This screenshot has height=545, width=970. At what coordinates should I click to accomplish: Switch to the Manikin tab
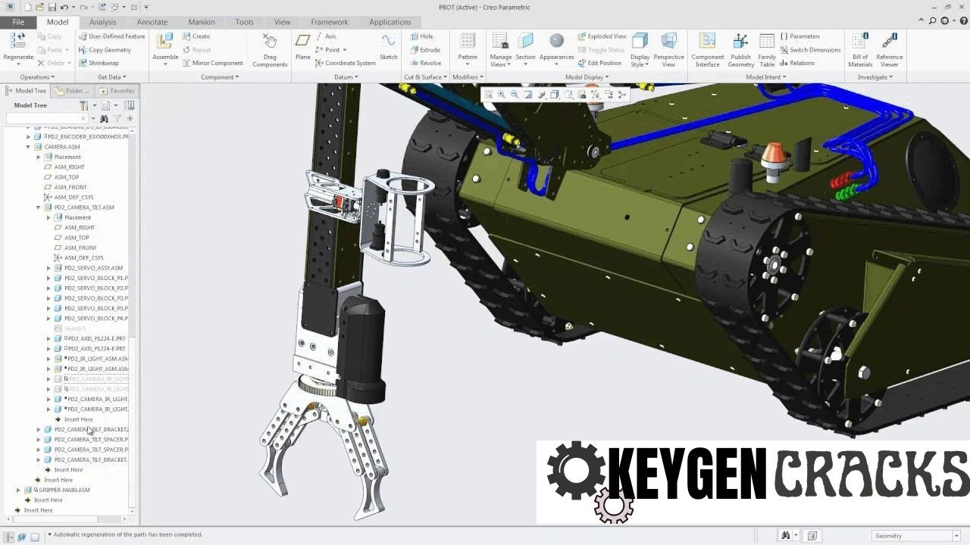click(202, 22)
